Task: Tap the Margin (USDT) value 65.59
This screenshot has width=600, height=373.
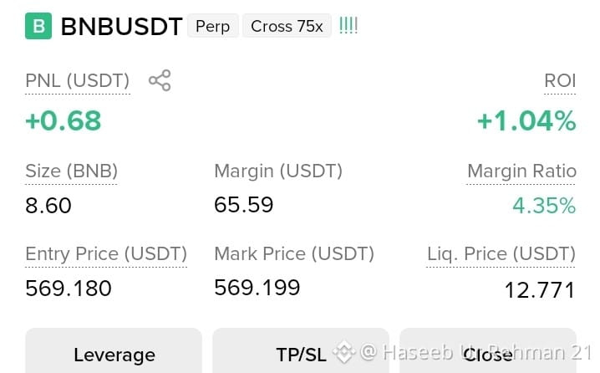Action: pyautogui.click(x=244, y=205)
